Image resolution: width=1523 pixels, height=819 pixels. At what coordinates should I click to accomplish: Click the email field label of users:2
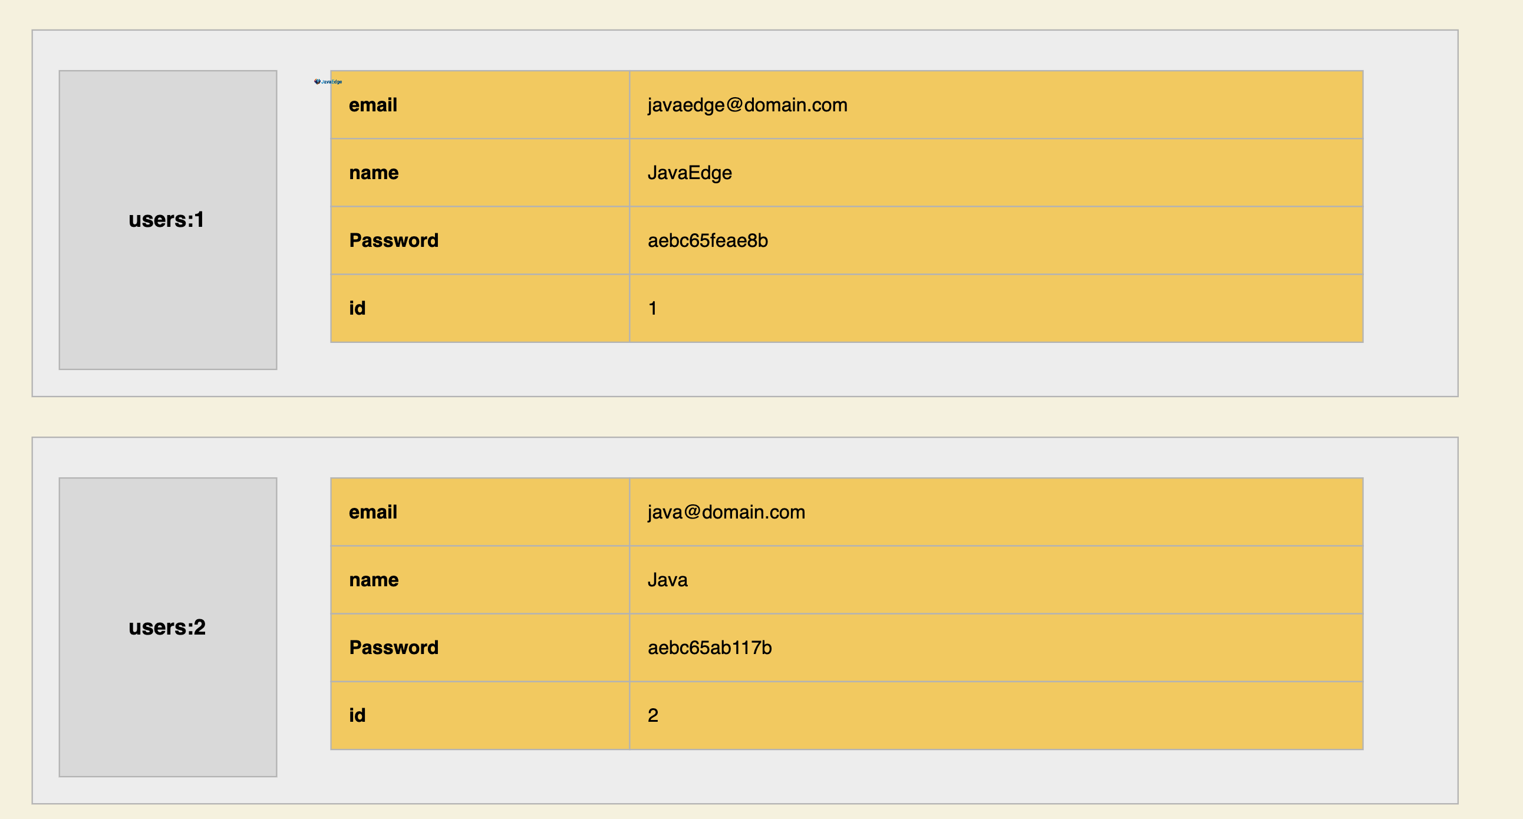click(x=373, y=513)
